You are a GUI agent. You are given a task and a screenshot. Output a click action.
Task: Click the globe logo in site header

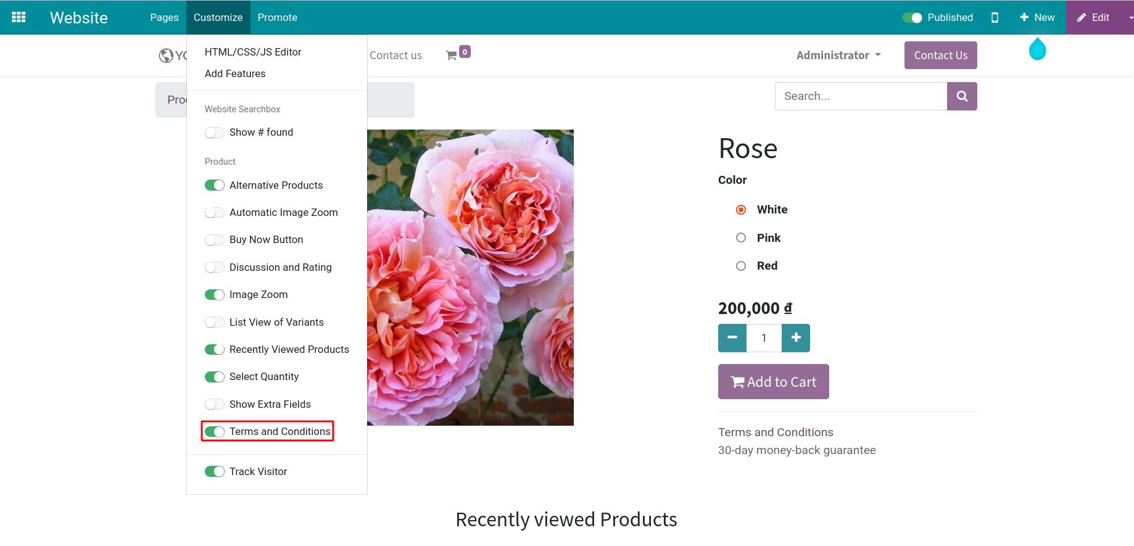click(166, 56)
